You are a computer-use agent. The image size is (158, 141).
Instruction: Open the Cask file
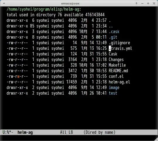coord(113,54)
